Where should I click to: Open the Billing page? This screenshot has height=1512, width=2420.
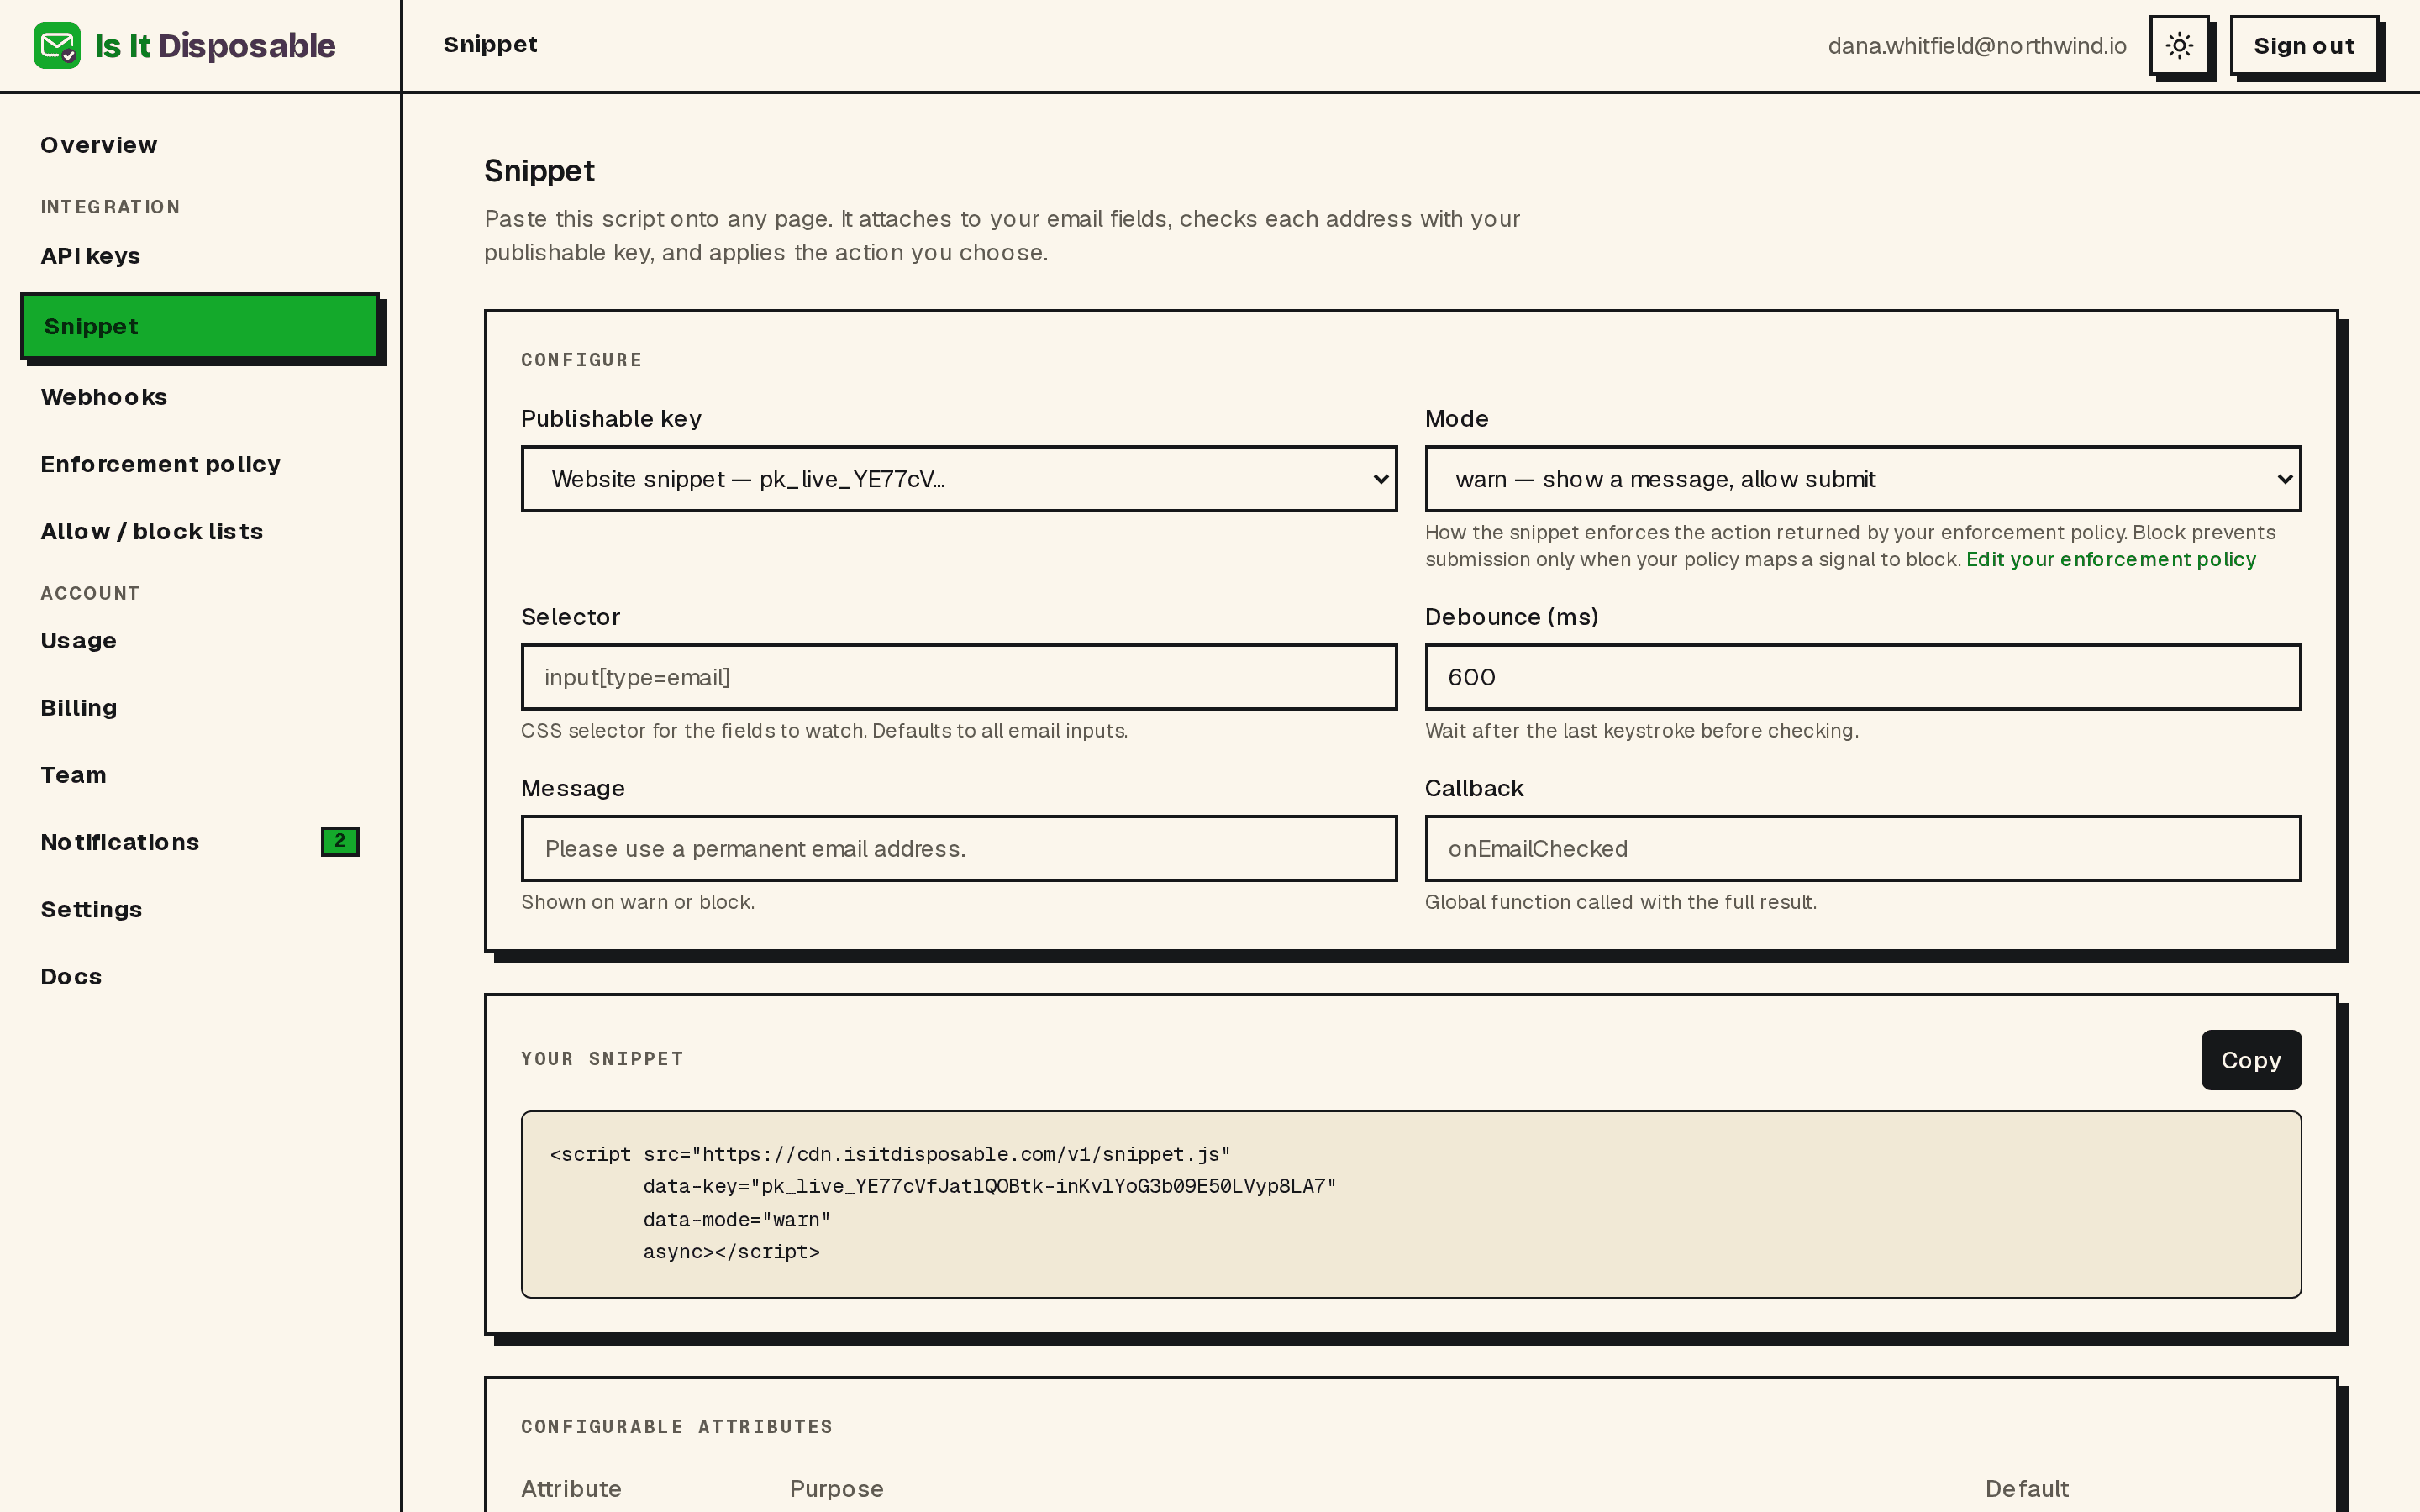click(x=79, y=708)
